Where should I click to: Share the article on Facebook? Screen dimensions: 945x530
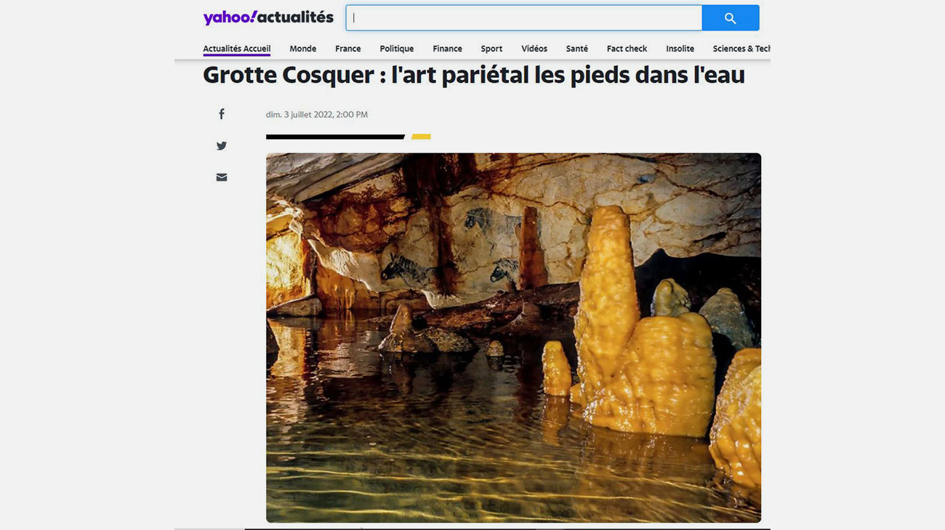222,114
